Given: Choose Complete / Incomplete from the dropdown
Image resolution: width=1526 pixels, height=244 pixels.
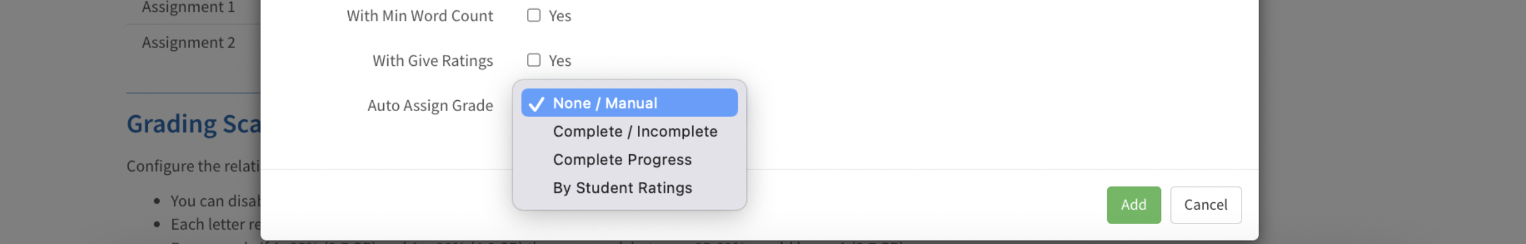Looking at the screenshot, I should (x=635, y=131).
